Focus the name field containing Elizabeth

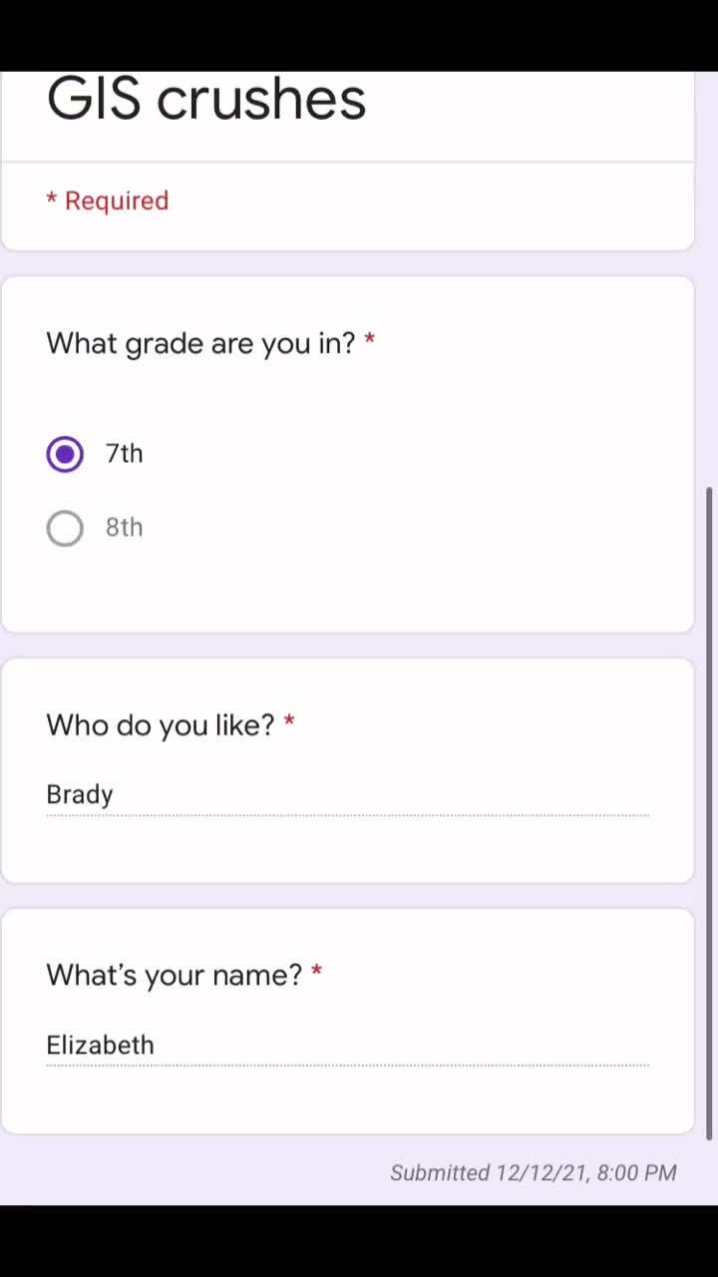pos(347,1045)
